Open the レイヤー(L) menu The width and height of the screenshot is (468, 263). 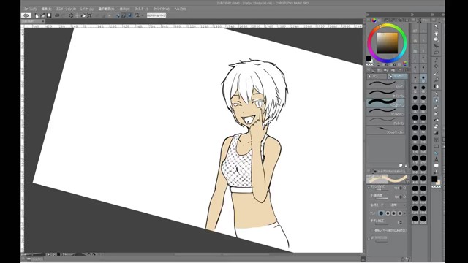[87, 9]
